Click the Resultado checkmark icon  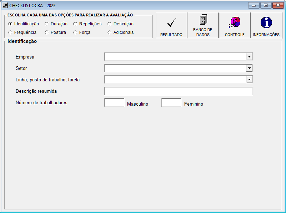(171, 23)
